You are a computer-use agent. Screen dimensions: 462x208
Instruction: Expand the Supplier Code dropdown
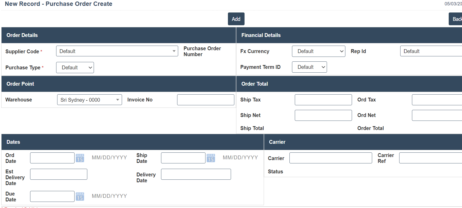(x=117, y=51)
